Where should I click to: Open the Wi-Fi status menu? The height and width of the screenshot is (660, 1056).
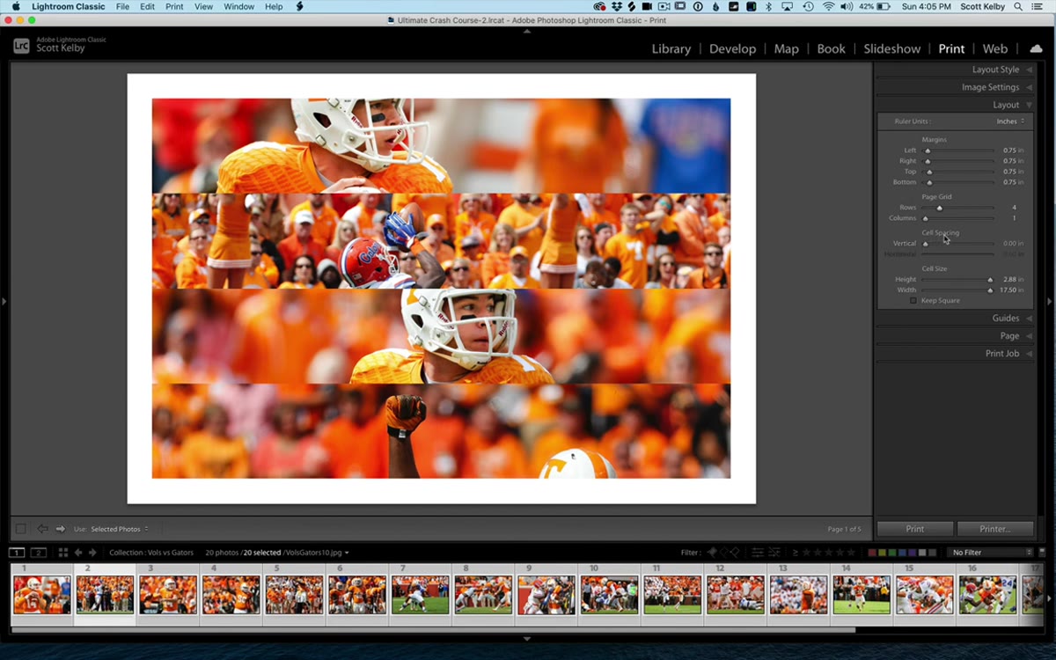point(828,7)
